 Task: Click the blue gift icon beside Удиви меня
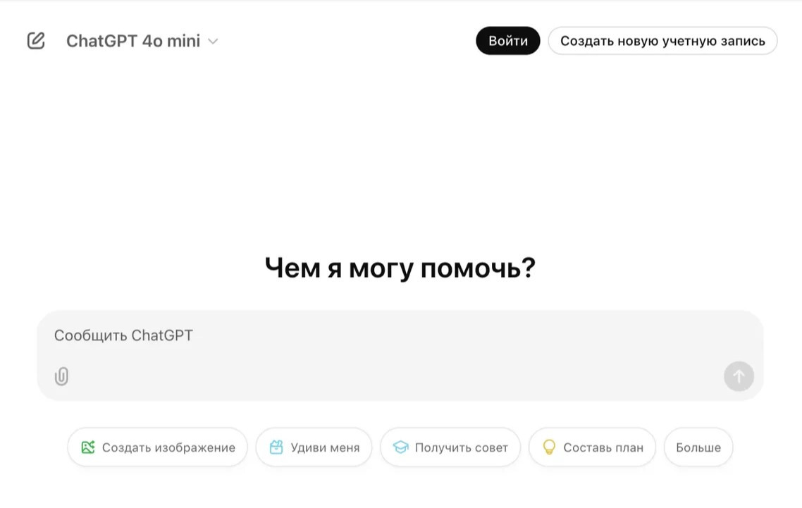pyautogui.click(x=276, y=447)
